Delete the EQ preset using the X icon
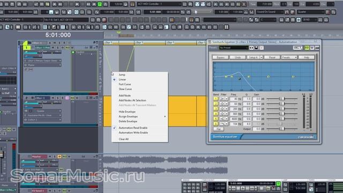Image resolution: width=343 pixels, height=193 pixels. coord(262,48)
